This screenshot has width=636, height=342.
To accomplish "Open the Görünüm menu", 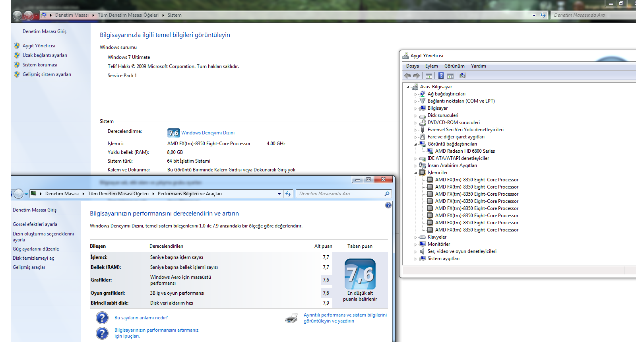I will 454,66.
